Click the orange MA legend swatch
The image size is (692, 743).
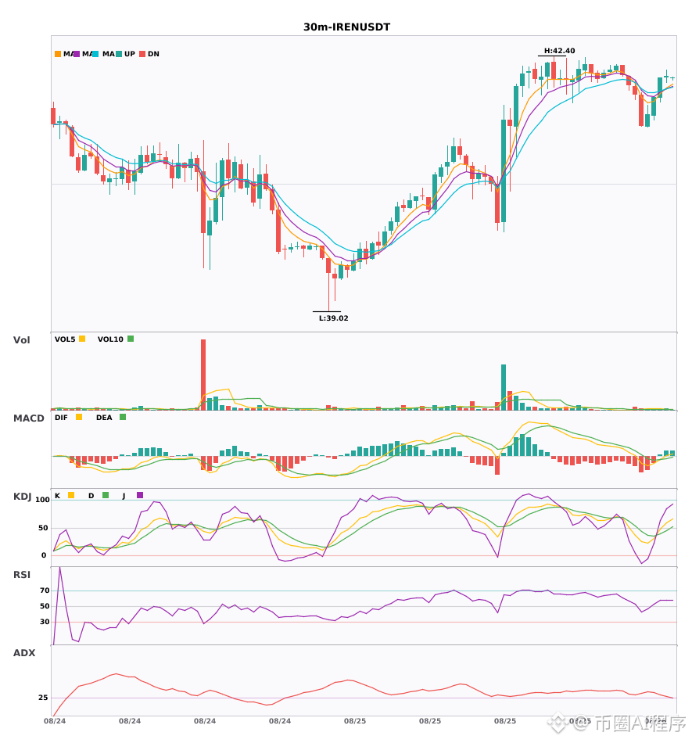[58, 54]
